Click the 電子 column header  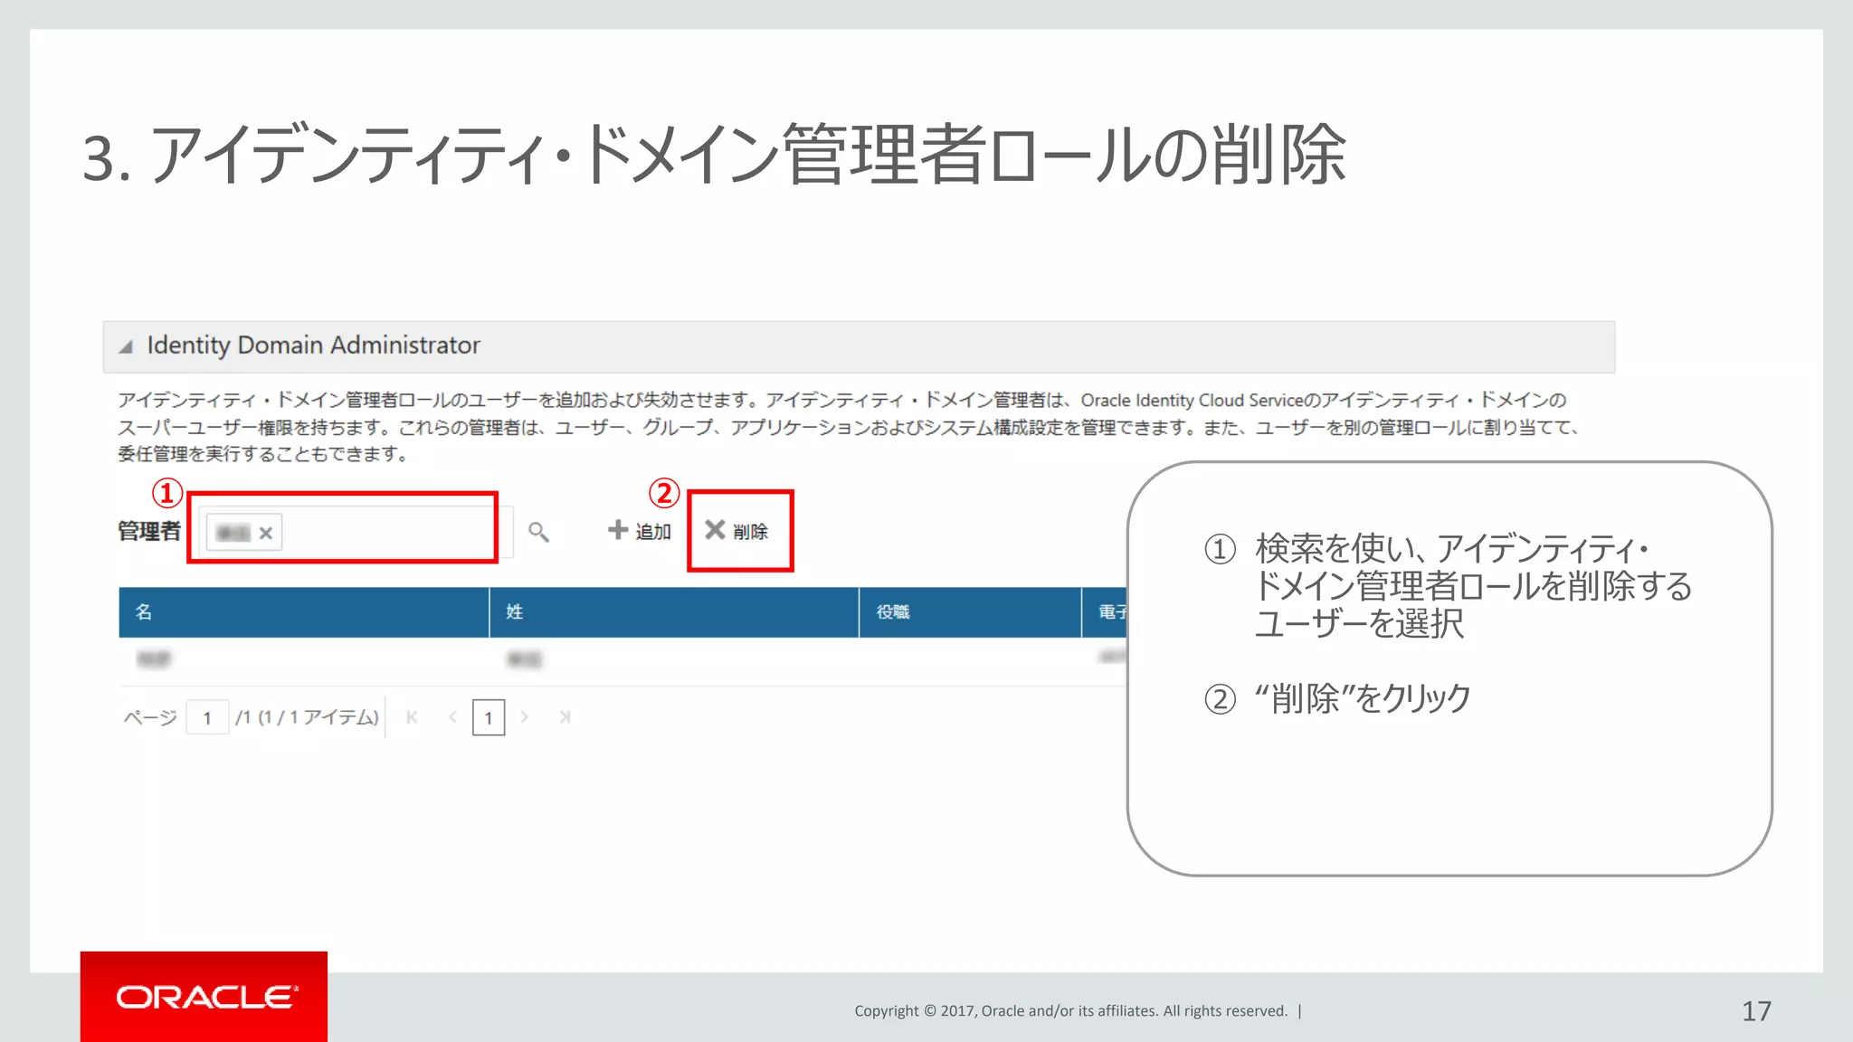tap(1106, 612)
